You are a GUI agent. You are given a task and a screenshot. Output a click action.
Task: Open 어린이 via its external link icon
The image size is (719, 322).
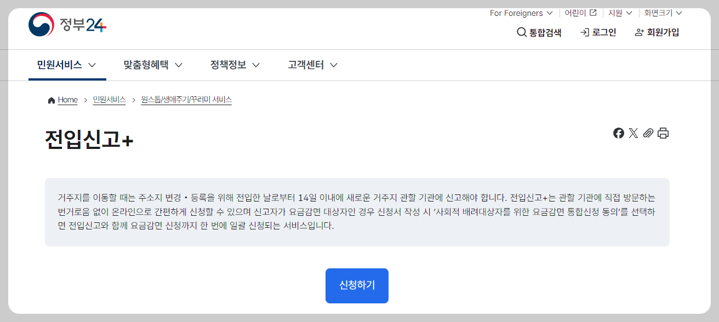592,12
